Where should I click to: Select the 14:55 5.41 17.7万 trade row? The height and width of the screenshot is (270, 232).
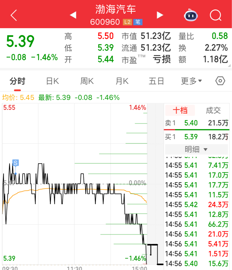(x=196, y=185)
